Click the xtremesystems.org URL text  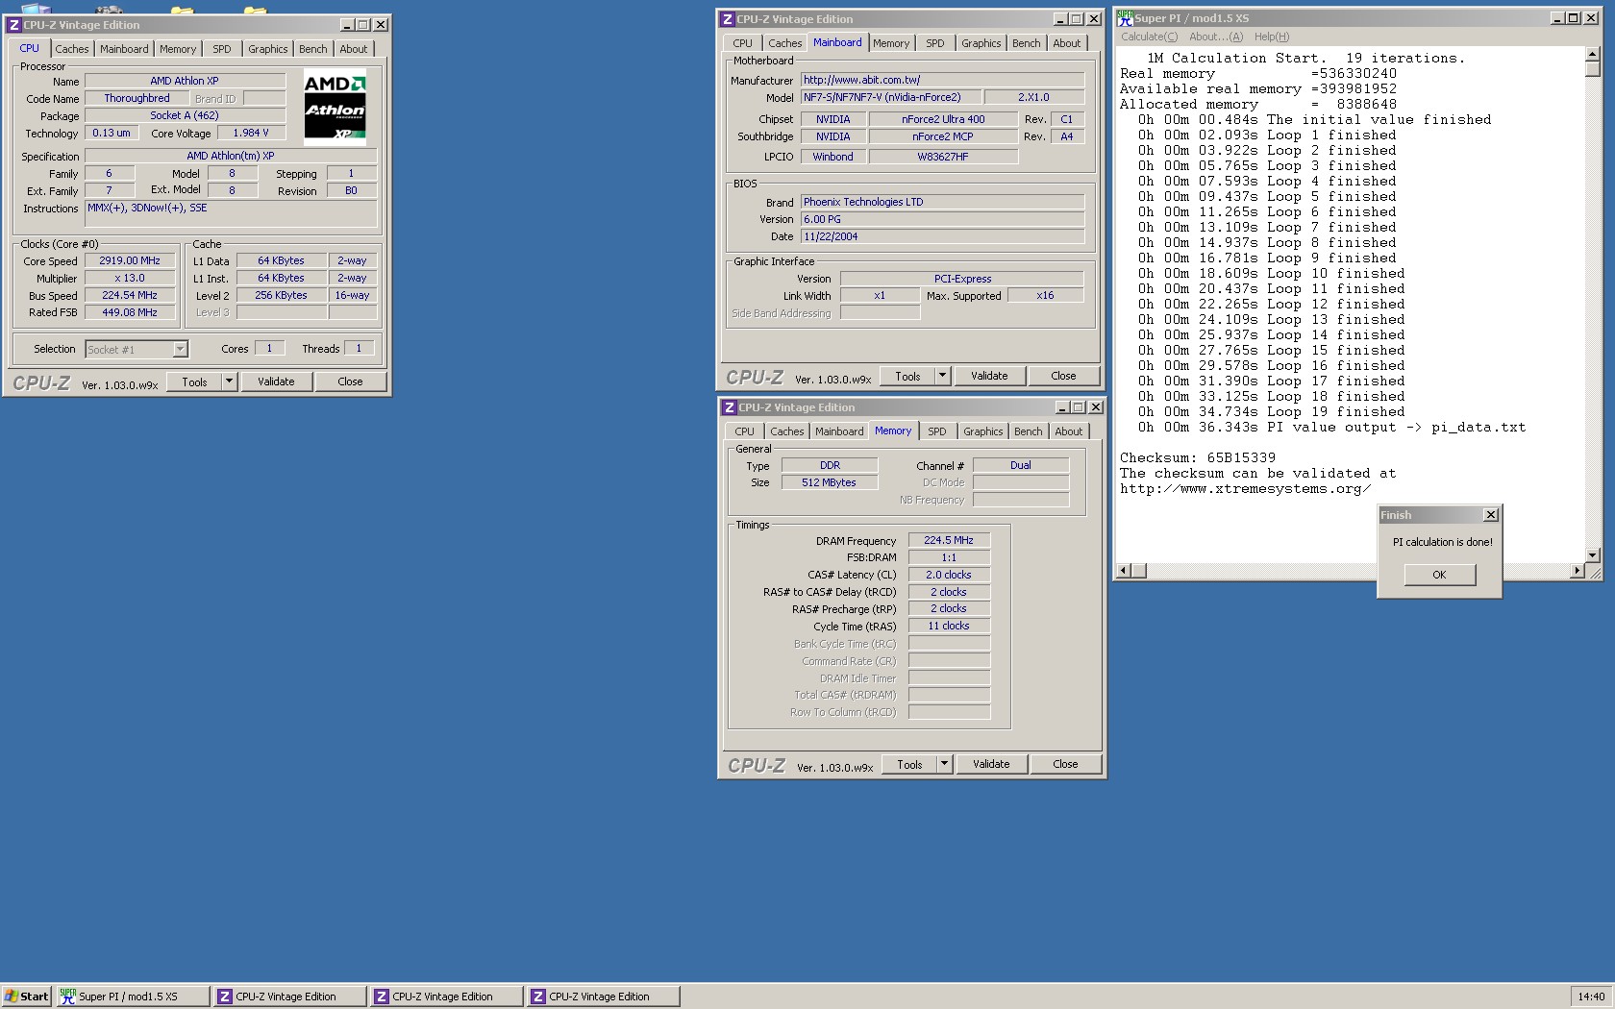[1245, 489]
